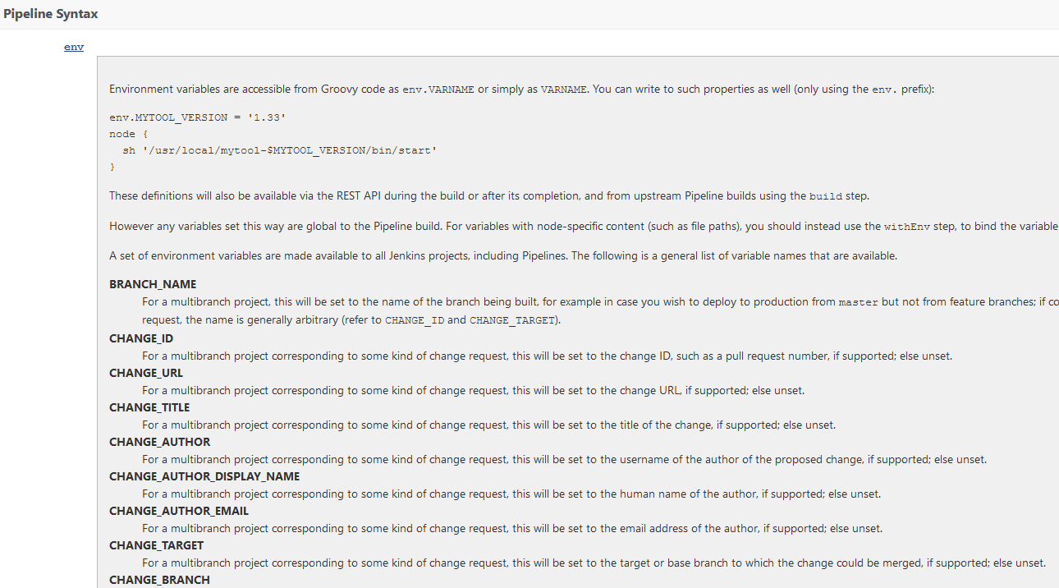Click the 'master' inline code word

[858, 302]
